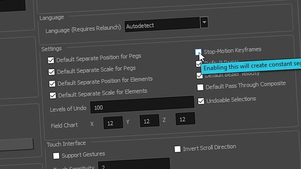The width and height of the screenshot is (301, 169).
Task: Click the Field Chart Z value field
Action: (185, 119)
